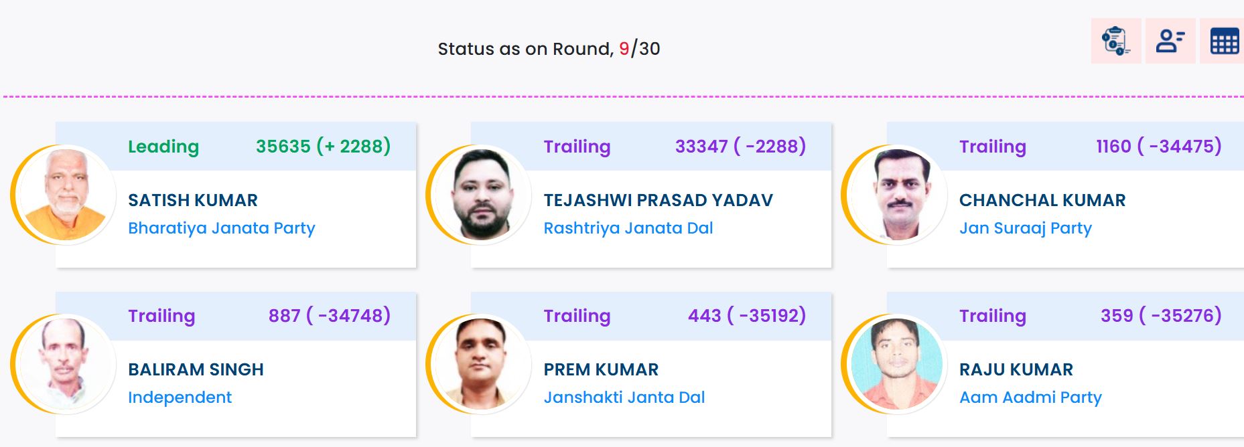Click the Rashtriya Janata Dal label
The image size is (1244, 447).
pyautogui.click(x=628, y=228)
